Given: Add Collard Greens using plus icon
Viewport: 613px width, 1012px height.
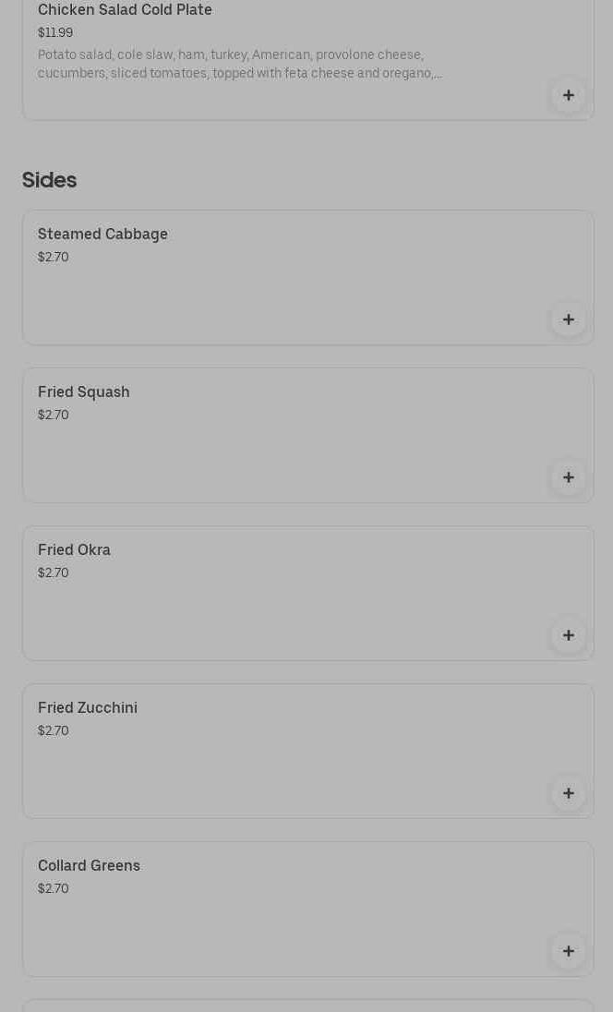Looking at the screenshot, I should click(568, 951).
